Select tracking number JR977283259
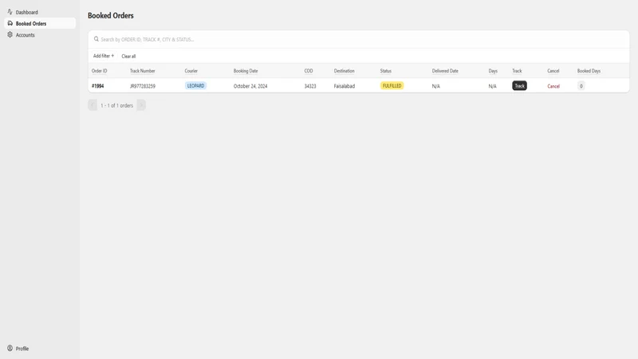 [x=143, y=86]
